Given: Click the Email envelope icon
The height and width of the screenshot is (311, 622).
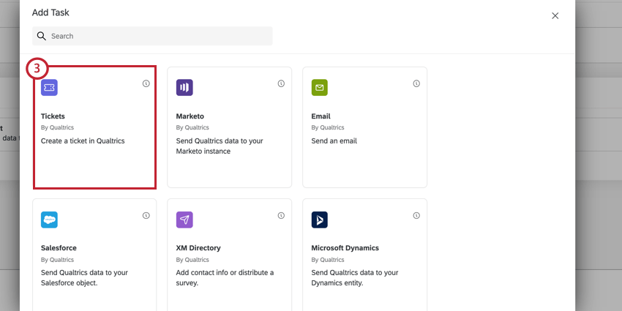Looking at the screenshot, I should pos(319,88).
